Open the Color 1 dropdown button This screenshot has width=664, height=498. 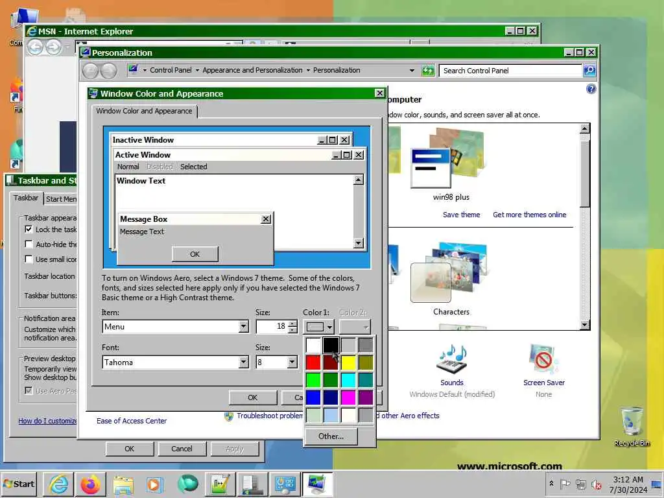[x=318, y=327]
